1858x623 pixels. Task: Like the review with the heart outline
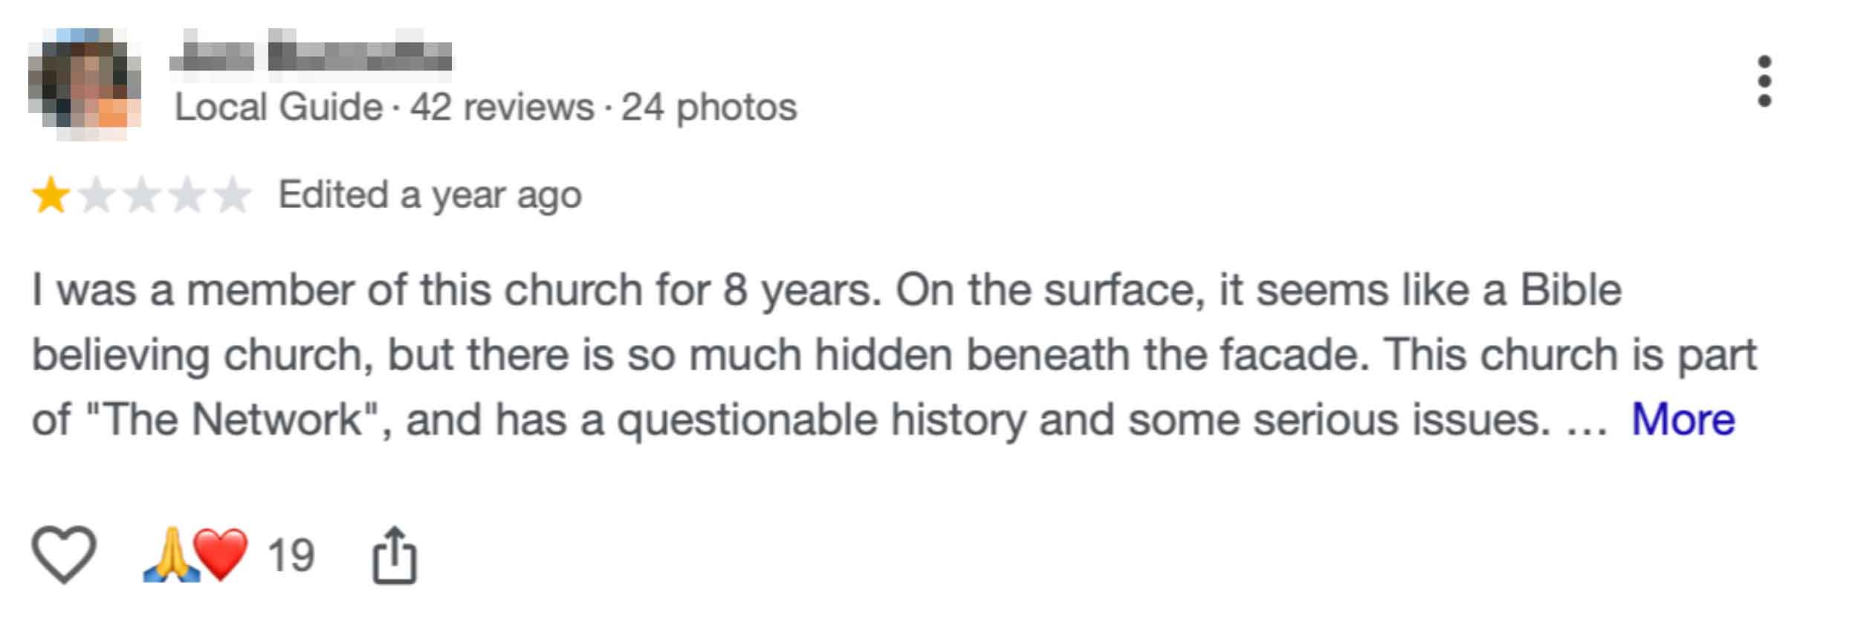[64, 555]
